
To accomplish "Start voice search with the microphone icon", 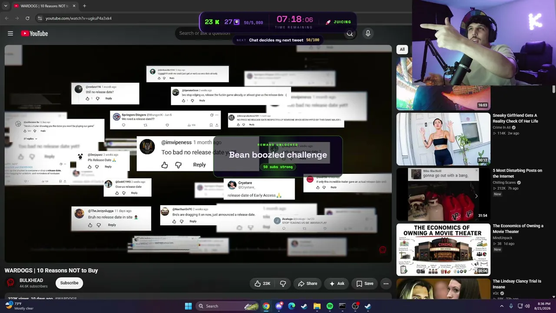I will click(368, 33).
